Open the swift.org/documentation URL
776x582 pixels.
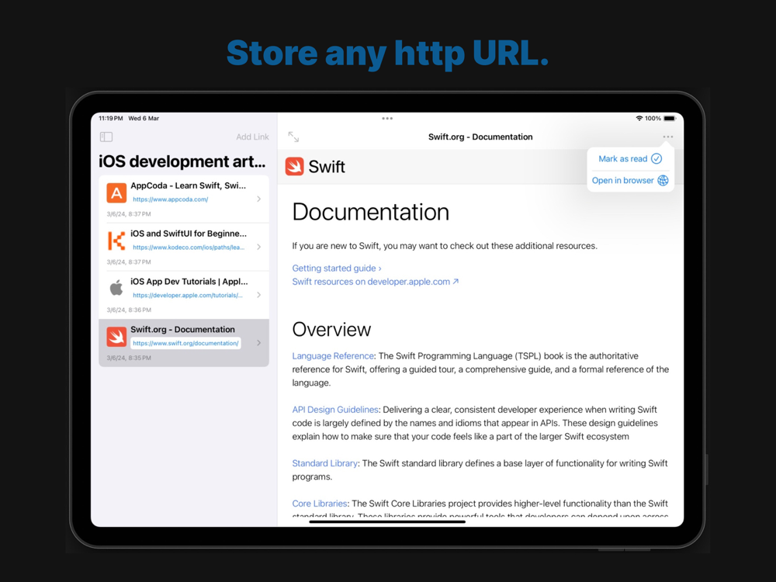tap(185, 344)
